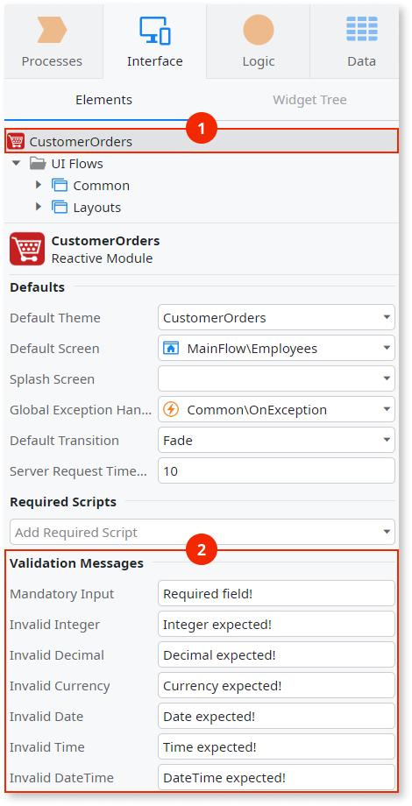The width and height of the screenshot is (412, 806).
Task: Click the Mandatory Input message field
Action: tap(276, 594)
